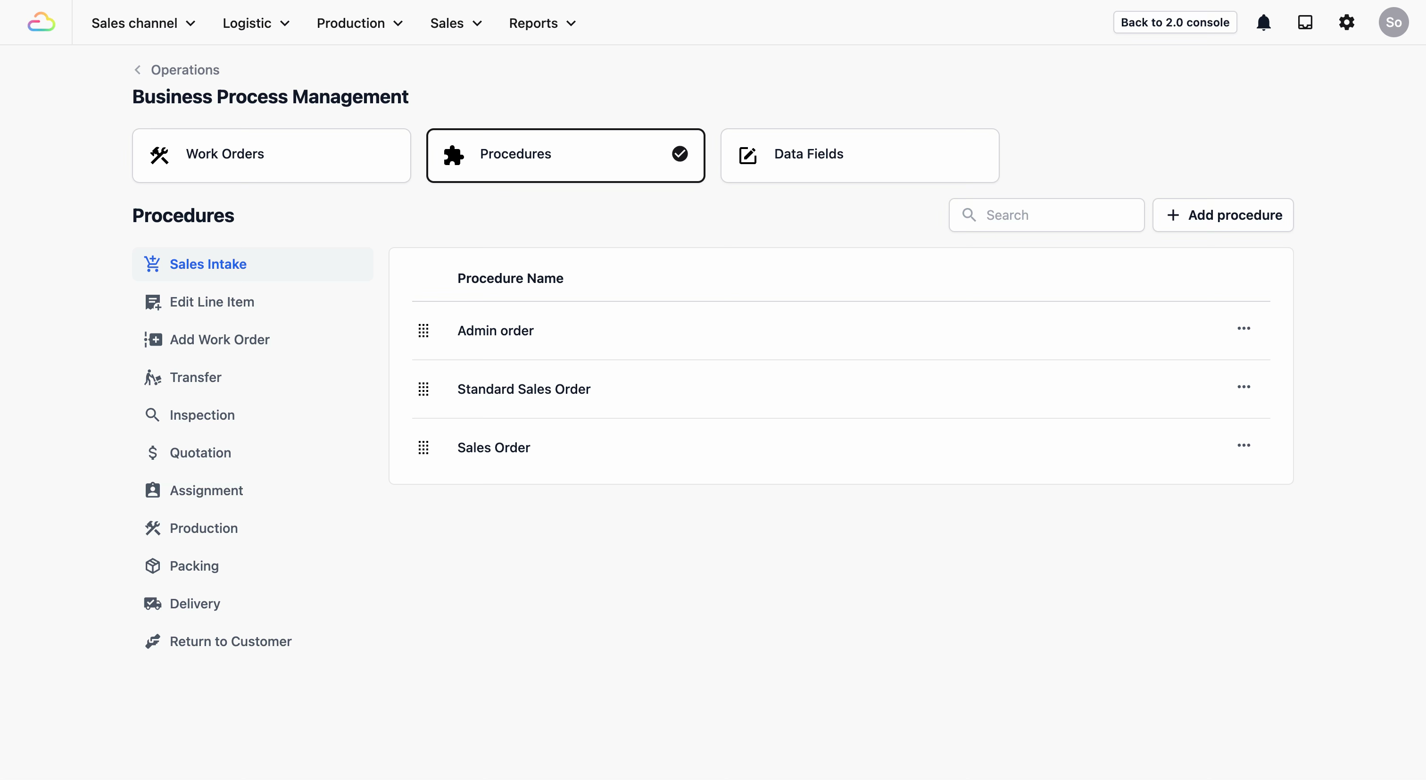The image size is (1426, 780).
Task: Click the cloud logo home icon
Action: click(41, 23)
